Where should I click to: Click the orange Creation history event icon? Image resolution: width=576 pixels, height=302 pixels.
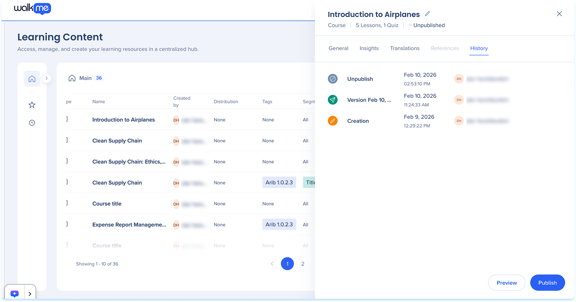tap(332, 121)
